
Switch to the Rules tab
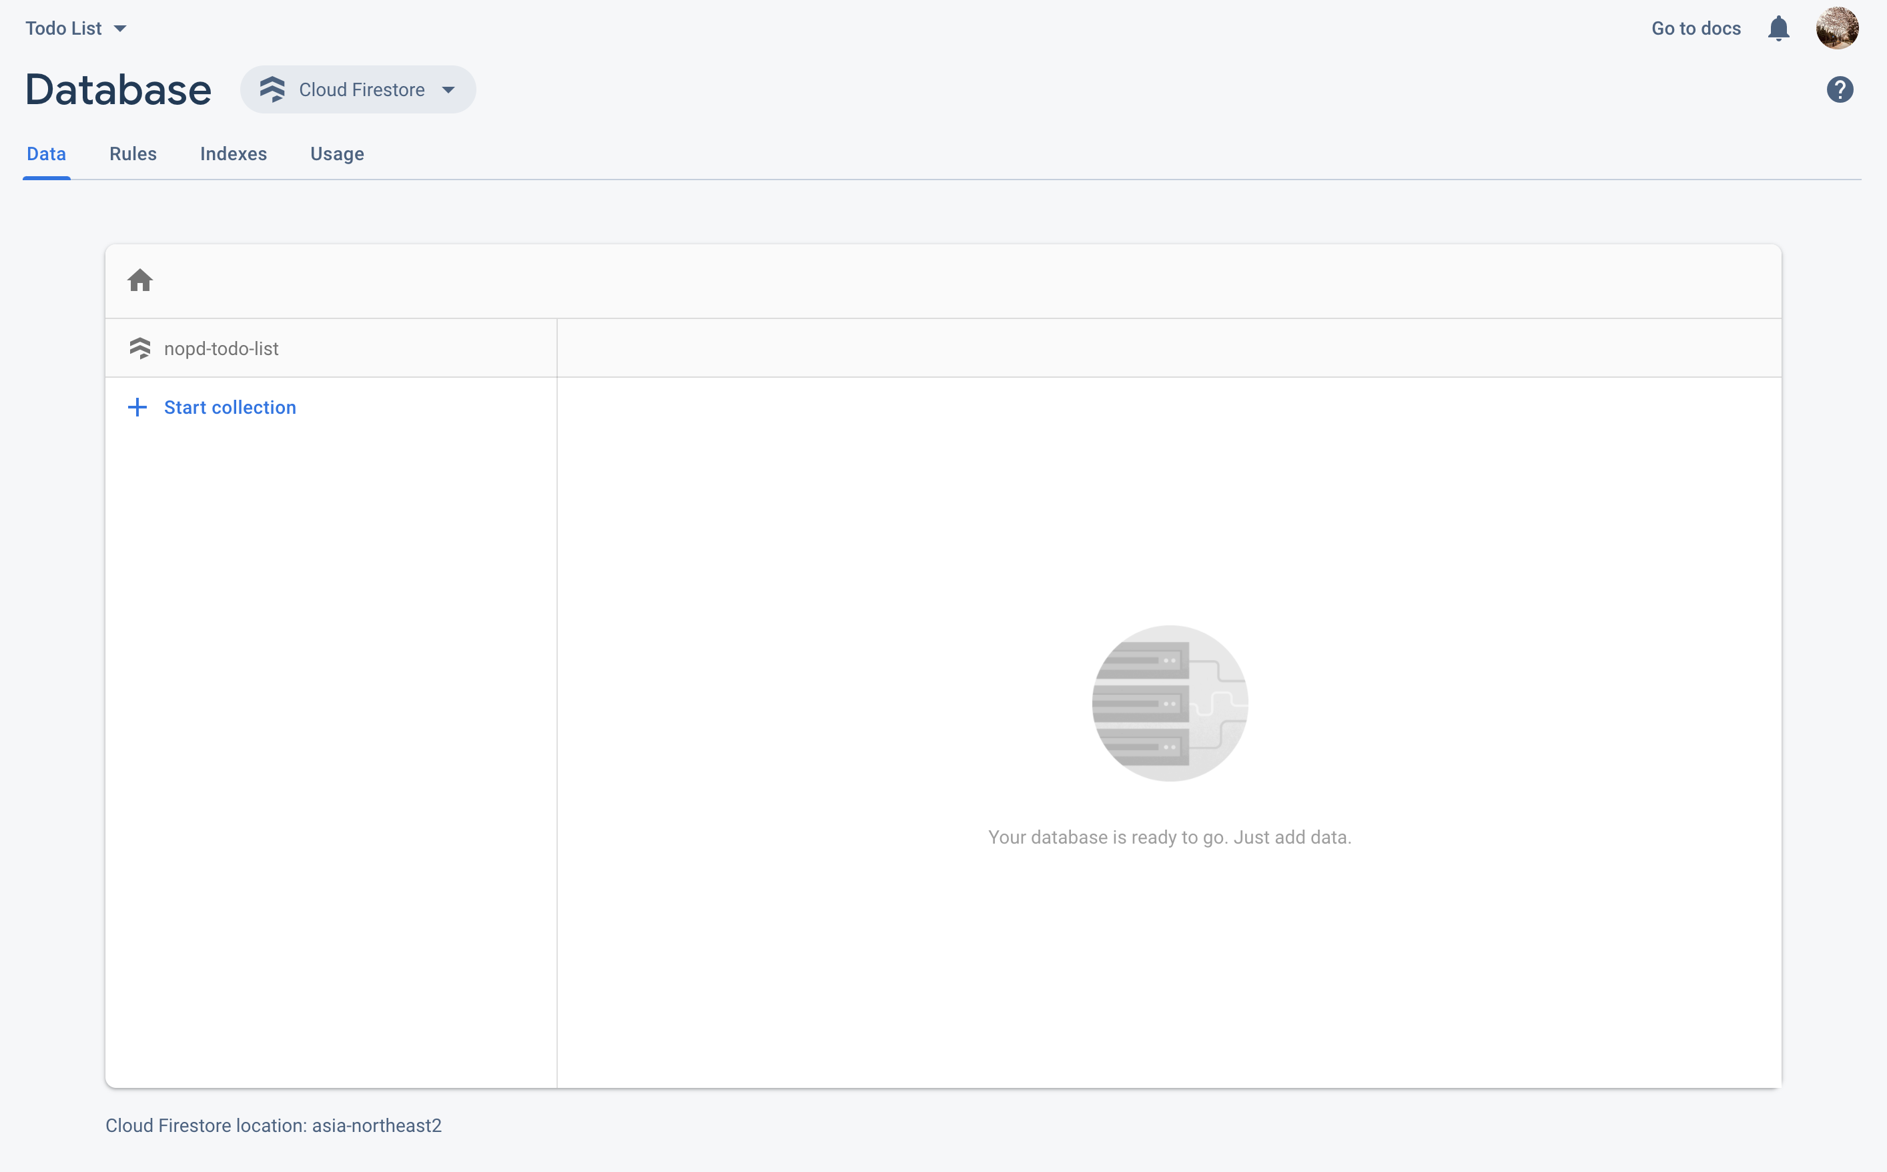click(x=133, y=154)
